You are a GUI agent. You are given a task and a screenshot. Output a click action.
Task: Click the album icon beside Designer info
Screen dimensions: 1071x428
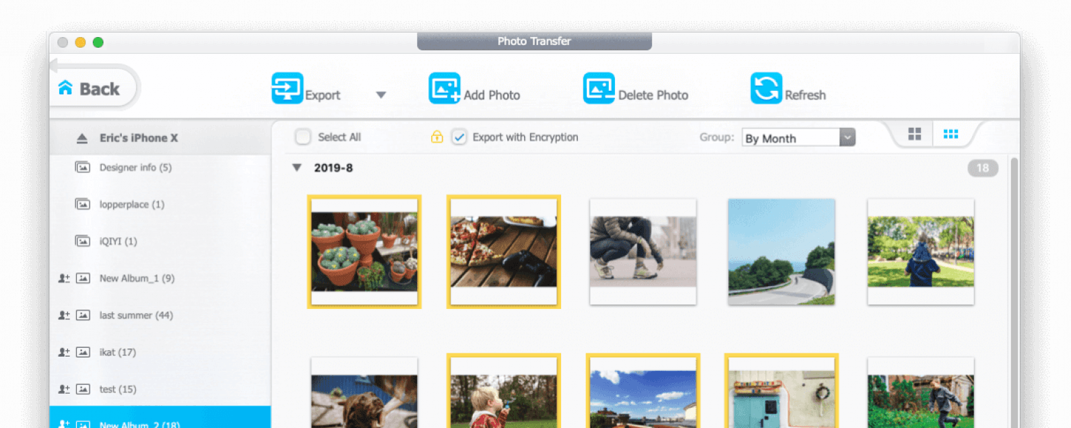[83, 168]
